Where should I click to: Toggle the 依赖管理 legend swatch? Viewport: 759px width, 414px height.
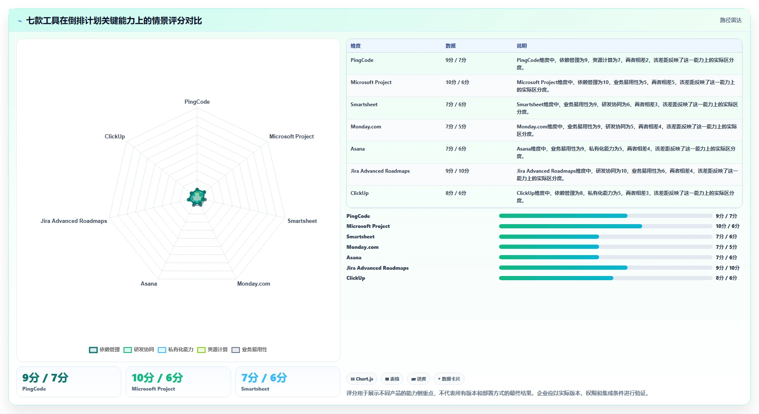(93, 350)
